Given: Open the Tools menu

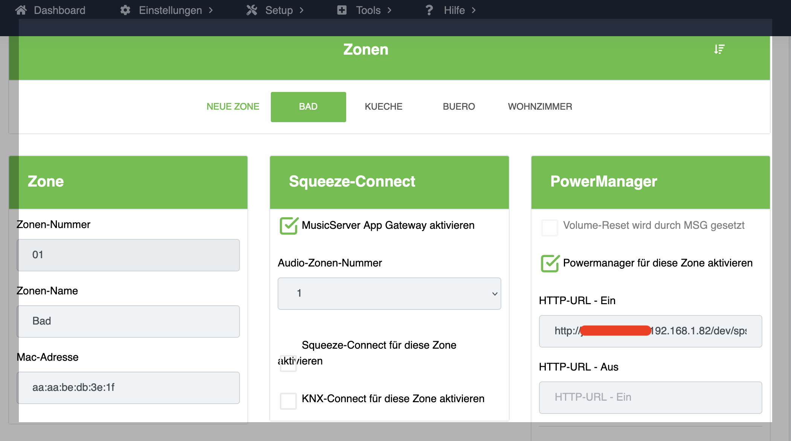Looking at the screenshot, I should [x=368, y=10].
